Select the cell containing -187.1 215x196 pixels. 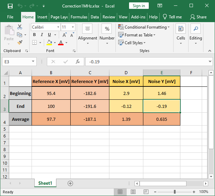tap(90, 119)
